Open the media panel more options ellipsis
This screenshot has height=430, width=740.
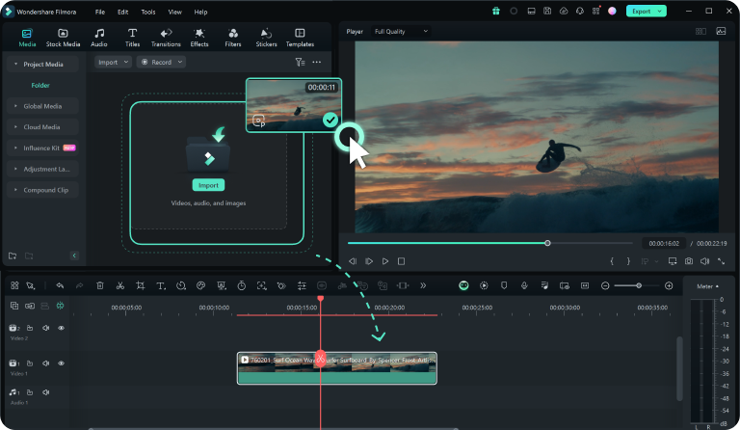click(317, 62)
